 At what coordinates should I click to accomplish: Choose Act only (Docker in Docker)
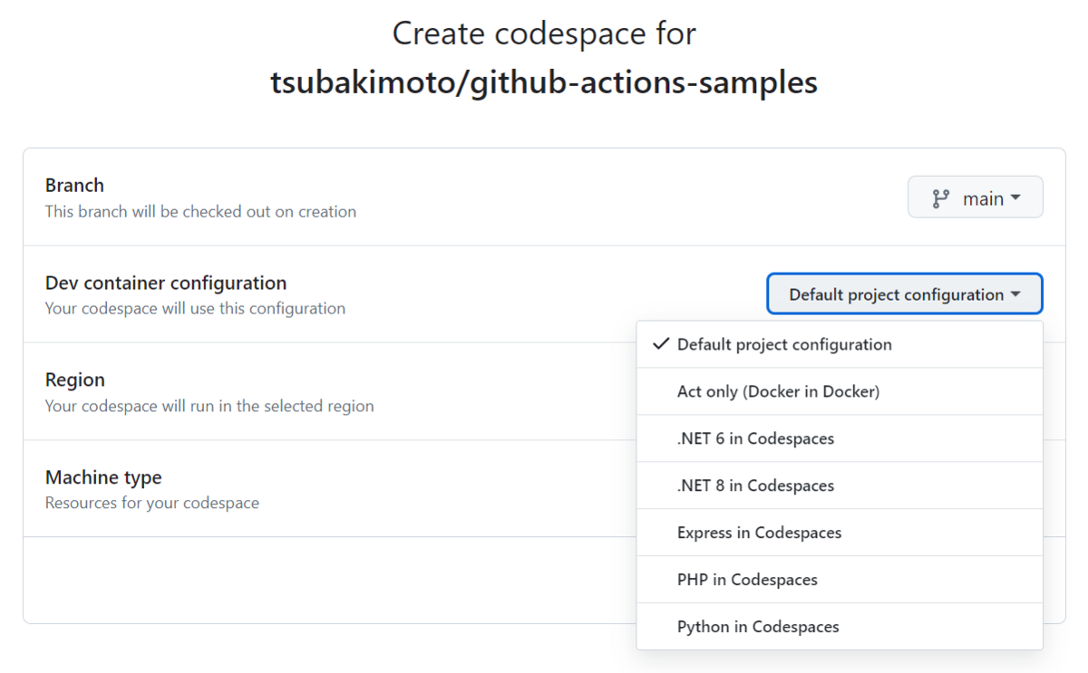pyautogui.click(x=840, y=391)
